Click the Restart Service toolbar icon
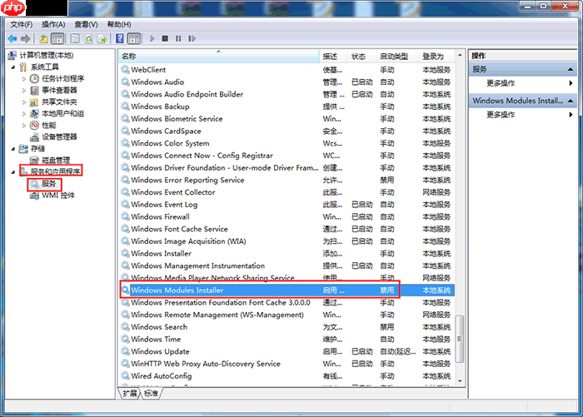The height and width of the screenshot is (417, 583). click(x=192, y=38)
